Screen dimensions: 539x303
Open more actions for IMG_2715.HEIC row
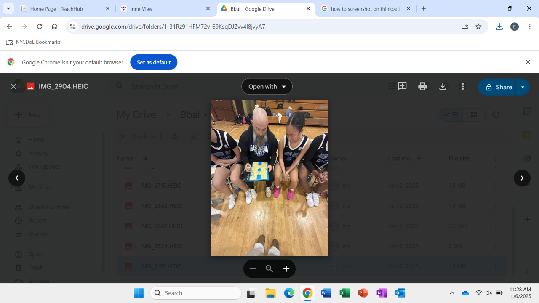click(496, 186)
